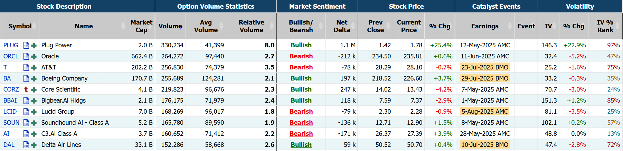Click the green plus next to BBAI

(34, 101)
